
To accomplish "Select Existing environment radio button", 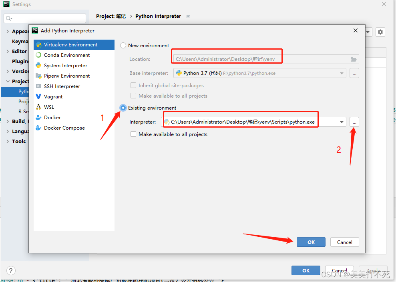I will (123, 108).
